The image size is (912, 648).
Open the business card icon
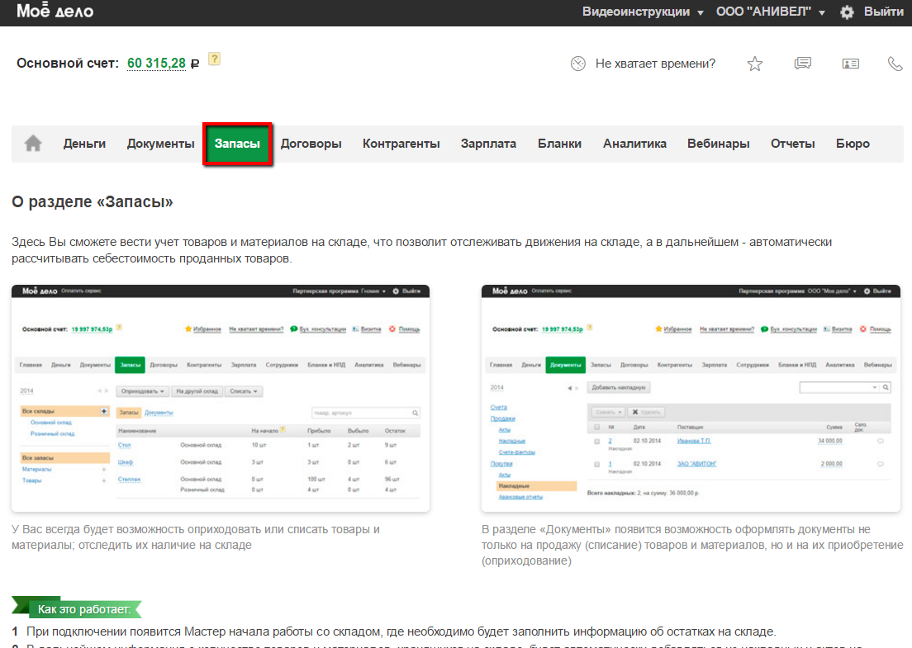pos(850,64)
